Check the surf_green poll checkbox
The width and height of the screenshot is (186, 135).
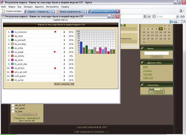[13, 108]
